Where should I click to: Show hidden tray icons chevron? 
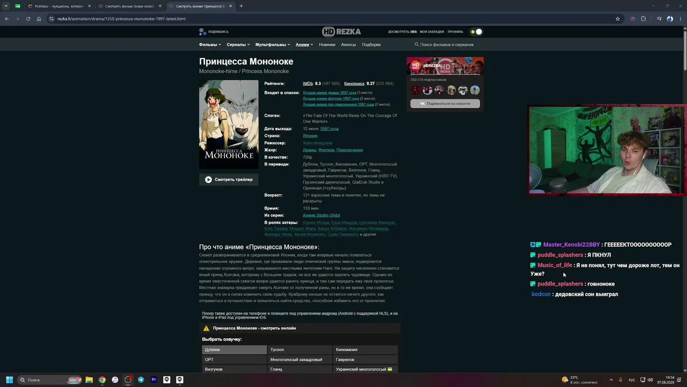click(x=611, y=380)
